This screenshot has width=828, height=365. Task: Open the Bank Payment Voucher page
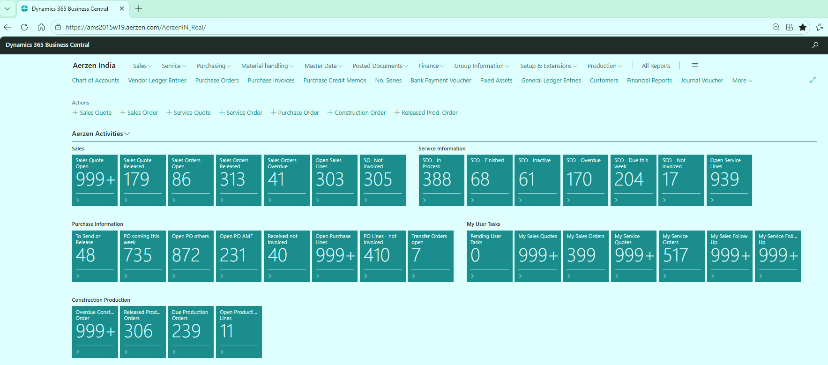441,81
